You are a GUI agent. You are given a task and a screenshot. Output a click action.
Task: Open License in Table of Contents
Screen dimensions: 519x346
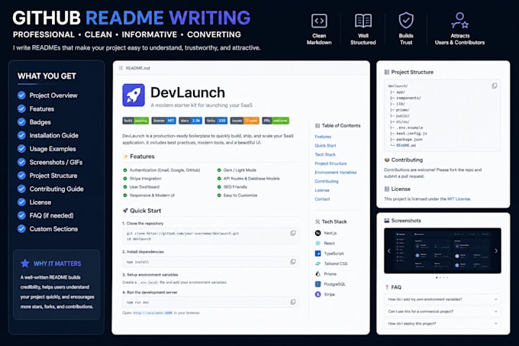click(x=322, y=190)
